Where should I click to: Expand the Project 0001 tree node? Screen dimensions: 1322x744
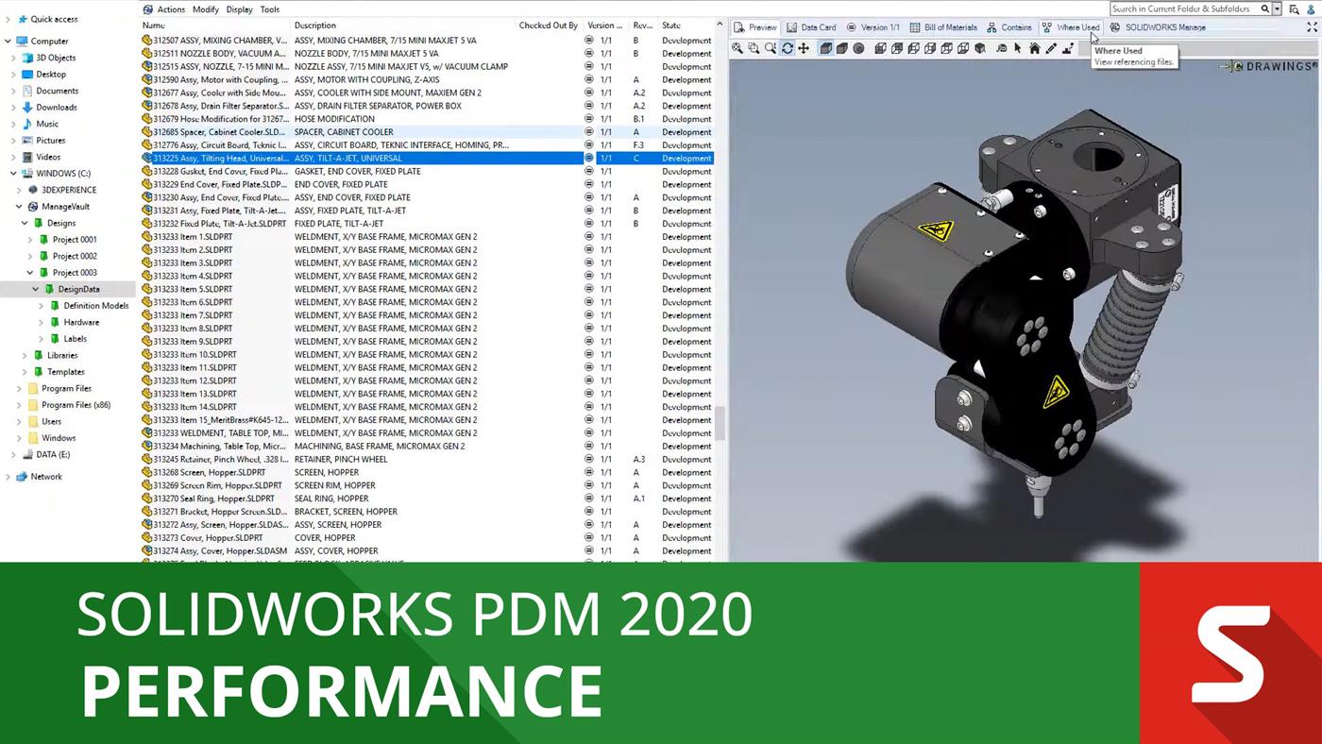29,239
